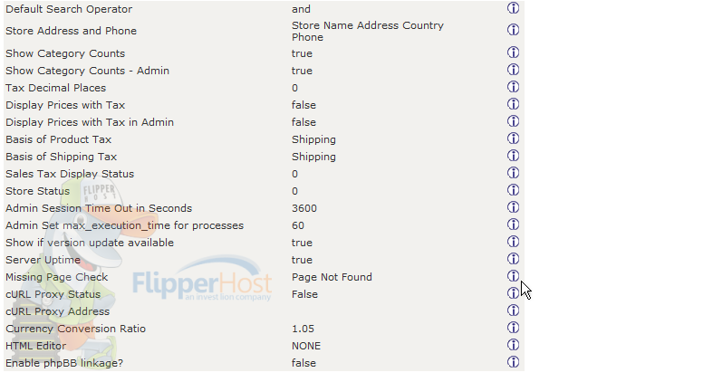Select the Admin Session Time Out row

[x=264, y=208]
